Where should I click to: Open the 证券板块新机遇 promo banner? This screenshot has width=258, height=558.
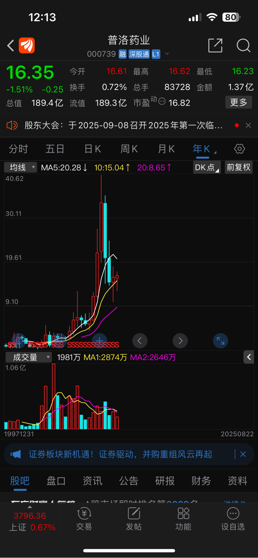[120, 454]
